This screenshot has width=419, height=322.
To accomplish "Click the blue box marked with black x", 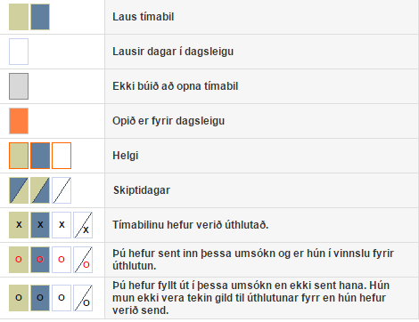I will (x=40, y=225).
